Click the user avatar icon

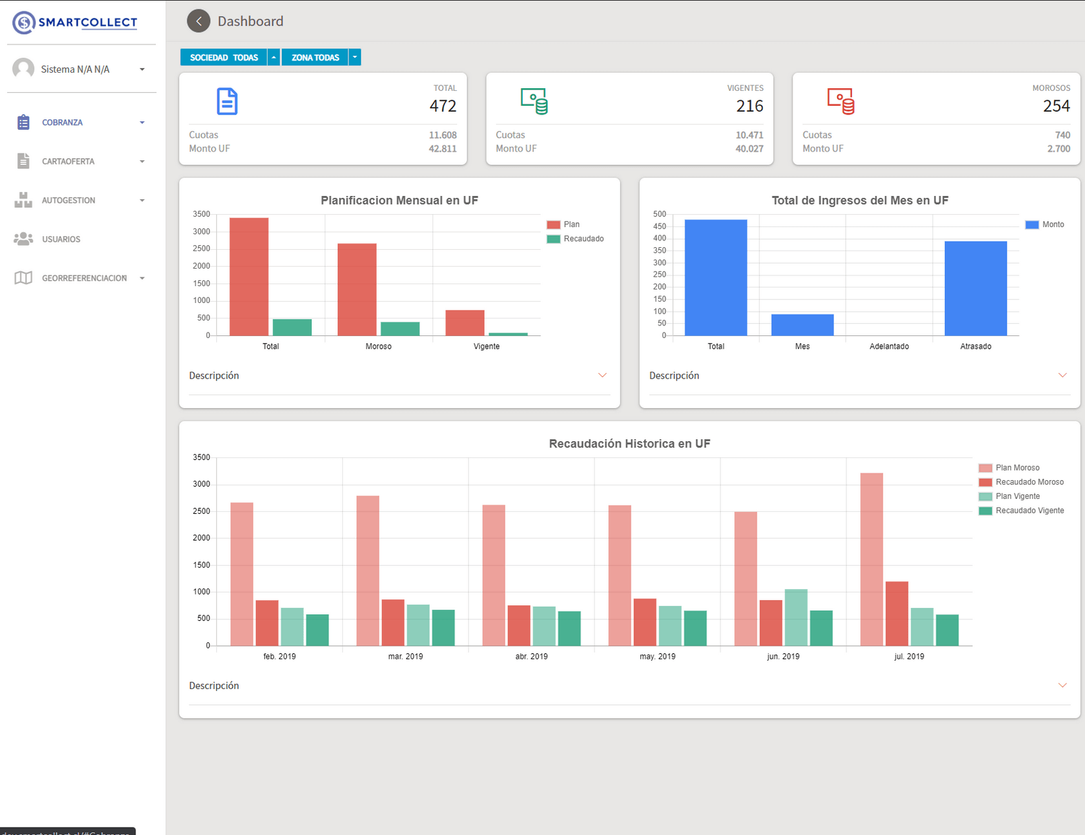tap(24, 69)
